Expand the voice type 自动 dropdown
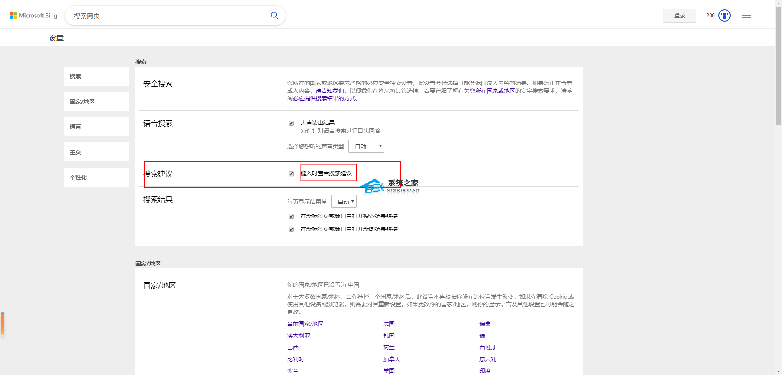The image size is (782, 375). [x=366, y=146]
